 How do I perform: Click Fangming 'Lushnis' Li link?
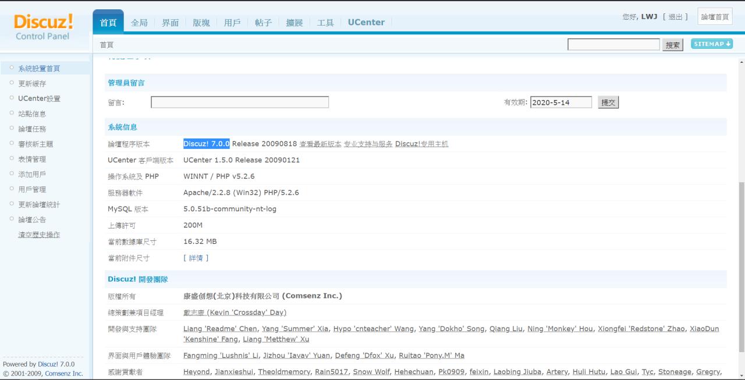coord(221,356)
